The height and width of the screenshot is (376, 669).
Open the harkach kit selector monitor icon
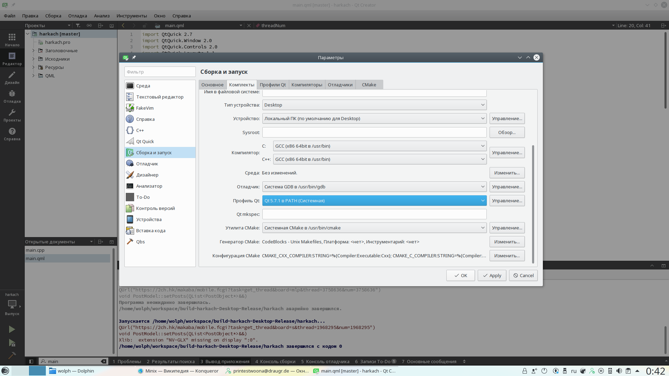[12, 304]
